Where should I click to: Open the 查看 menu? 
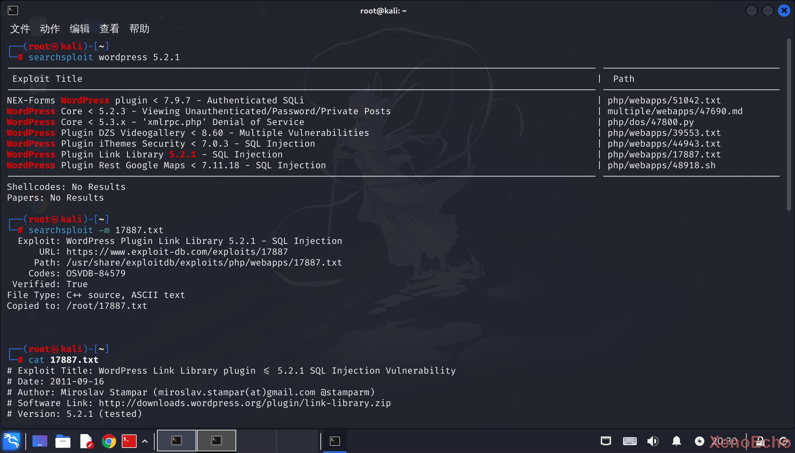109,29
